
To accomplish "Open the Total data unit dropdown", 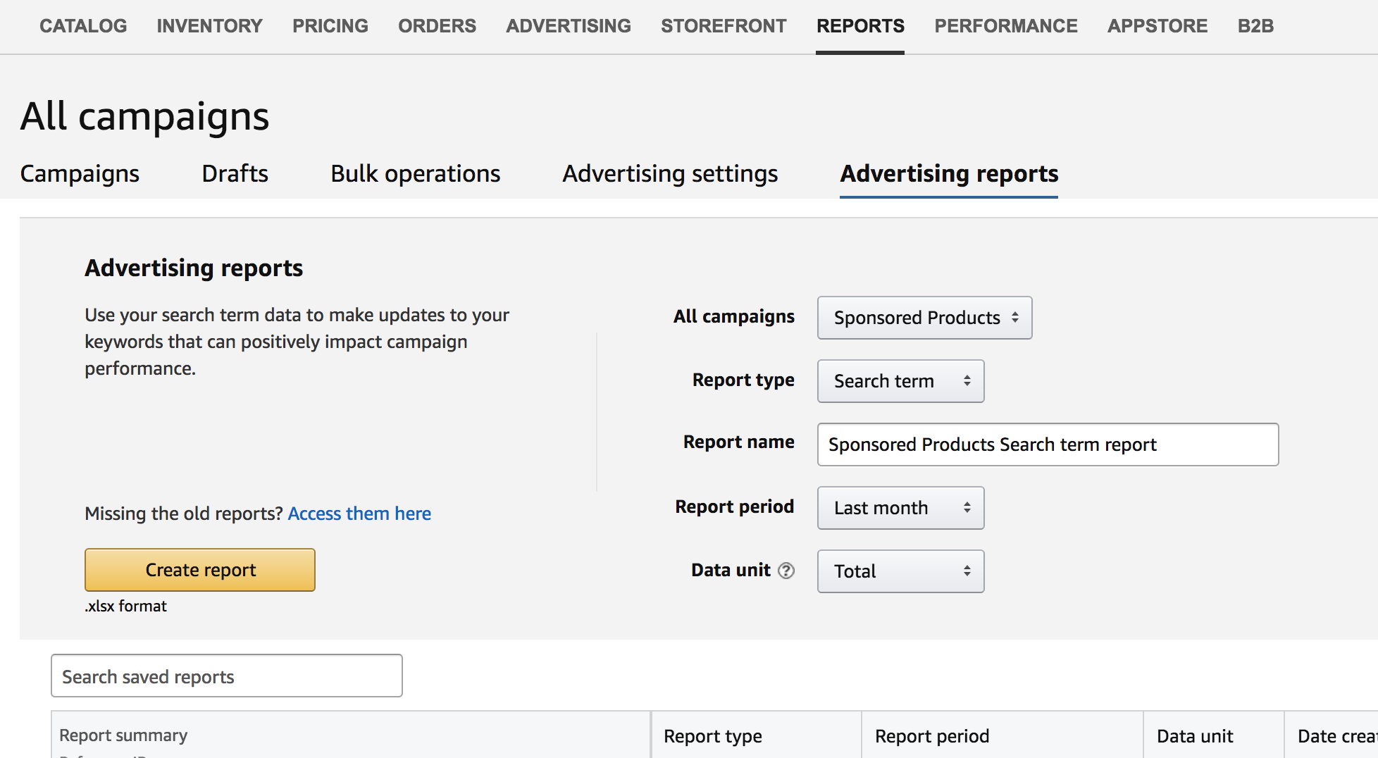I will click(x=900, y=571).
